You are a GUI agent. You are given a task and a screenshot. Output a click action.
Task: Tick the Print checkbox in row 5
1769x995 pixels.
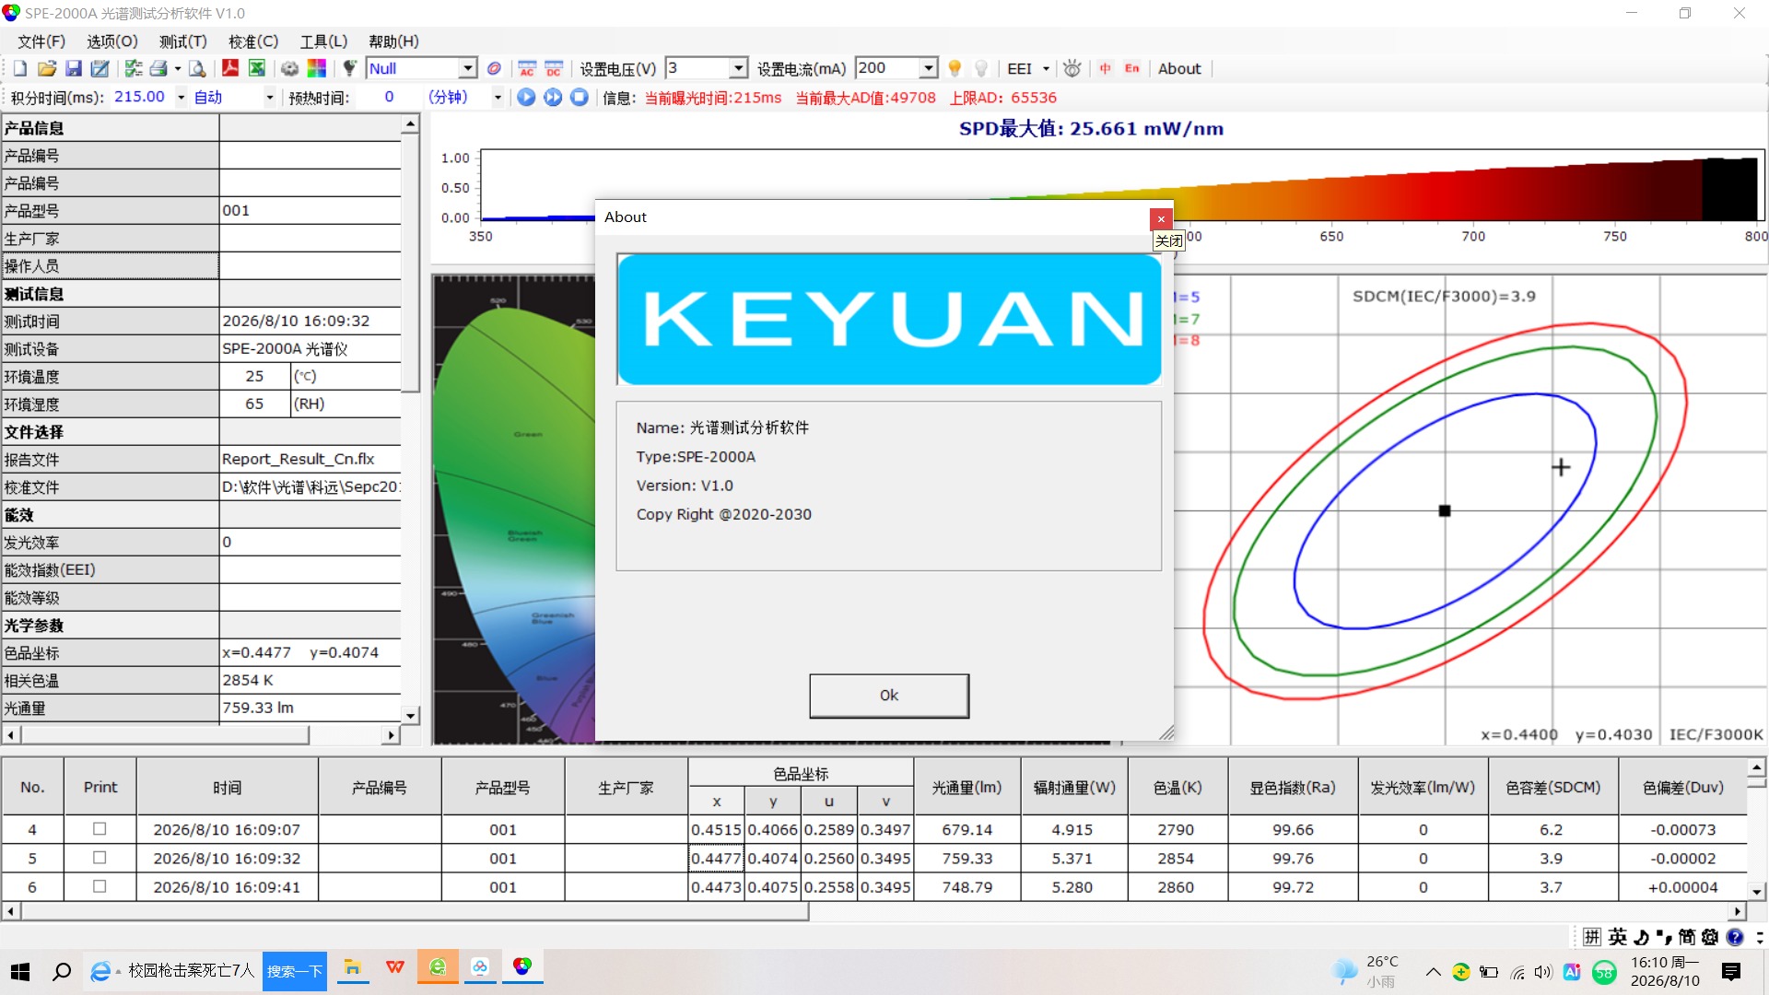point(100,858)
